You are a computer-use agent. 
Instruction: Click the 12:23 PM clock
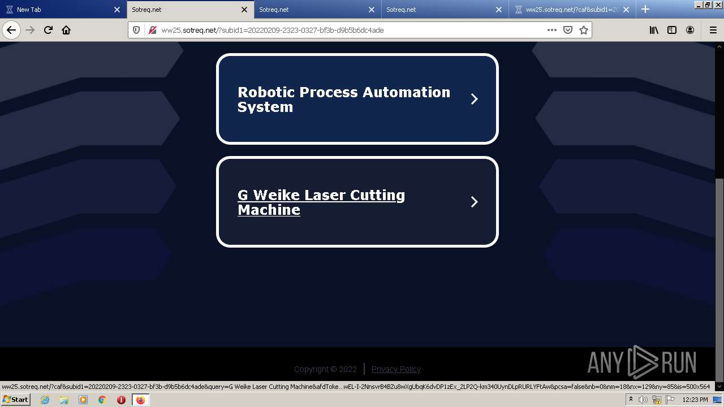[695, 400]
